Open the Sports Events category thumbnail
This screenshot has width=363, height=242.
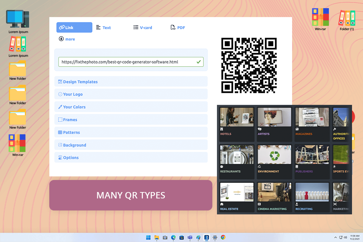click(x=341, y=154)
